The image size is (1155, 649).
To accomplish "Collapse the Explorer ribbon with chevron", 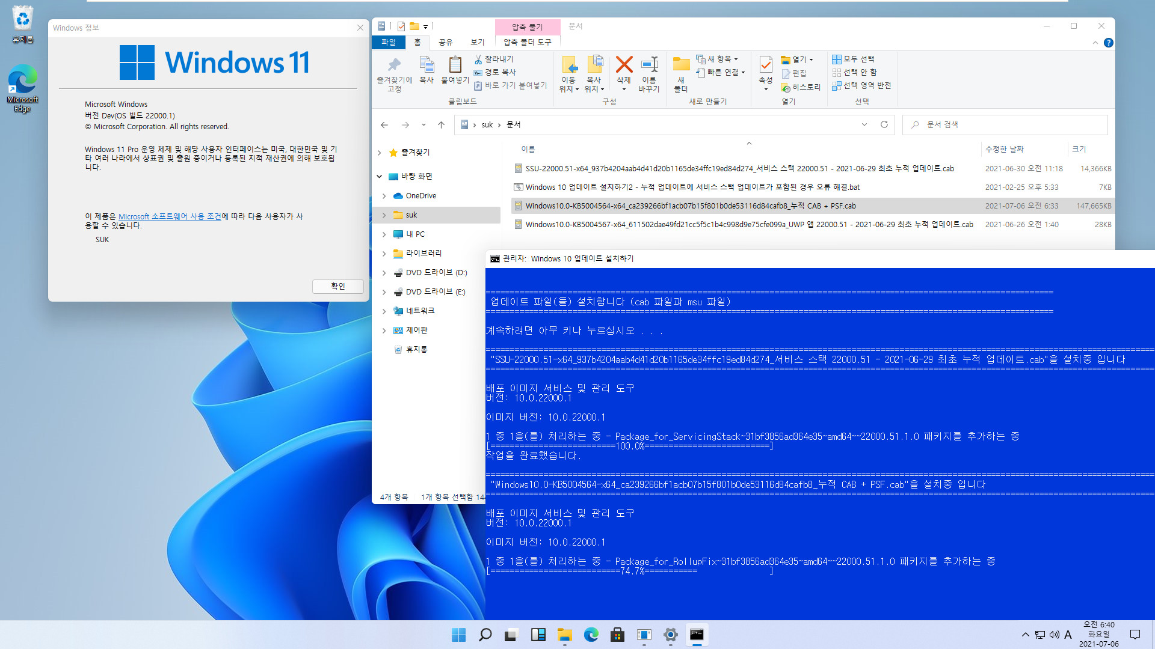I will 1095,43.
